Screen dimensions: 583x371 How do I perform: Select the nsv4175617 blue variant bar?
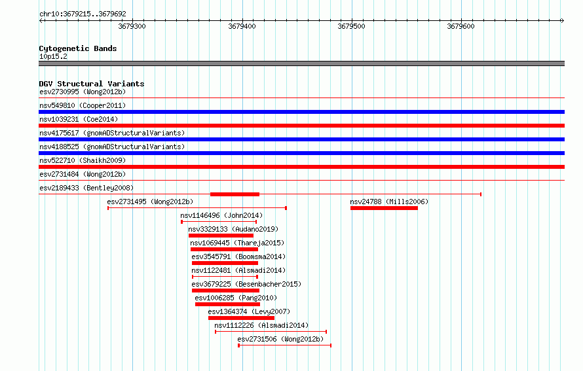tap(301, 139)
